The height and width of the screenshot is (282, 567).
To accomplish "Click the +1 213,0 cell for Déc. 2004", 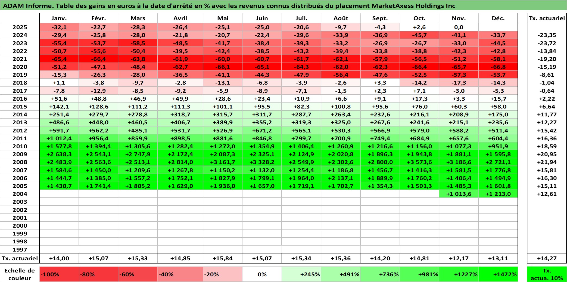I will [498, 194].
